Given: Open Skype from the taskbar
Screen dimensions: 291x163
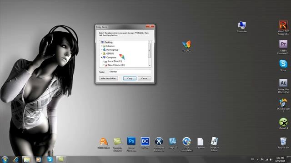Looking at the screenshot, I should 50,159.
